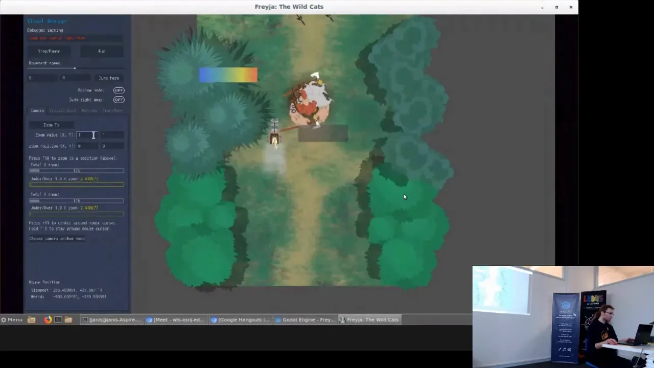Select the Camera tab
This screenshot has height=368, width=654.
pyautogui.click(x=37, y=110)
